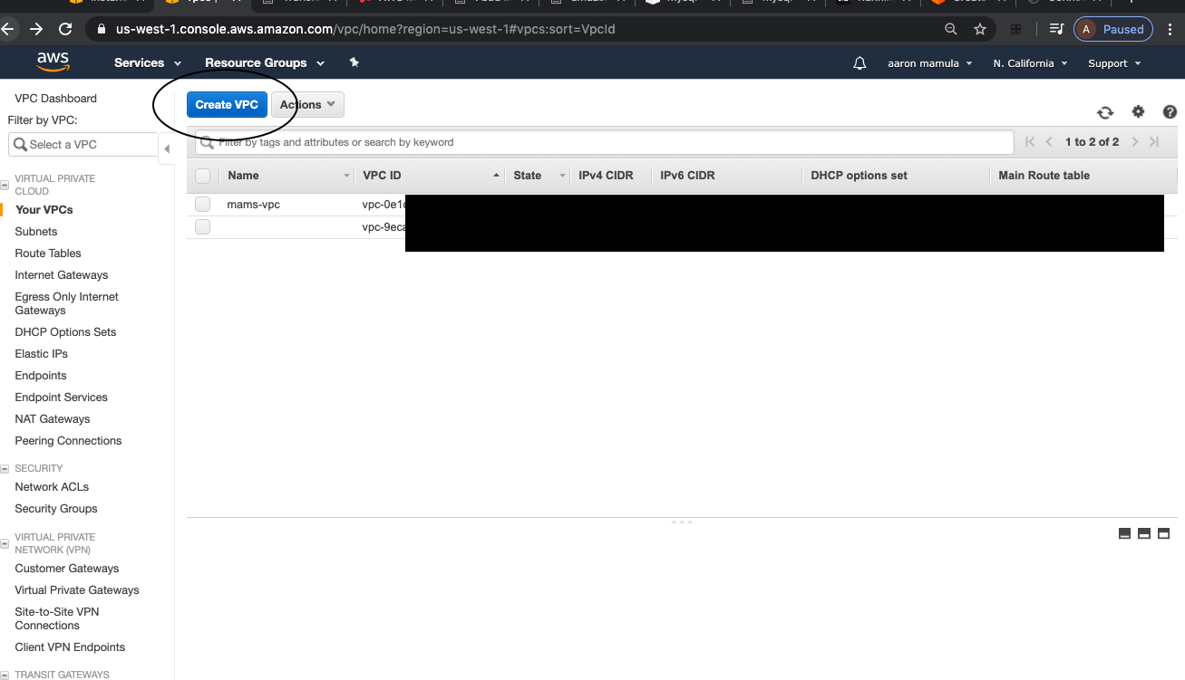The image size is (1185, 680).
Task: Open the Services dropdown menu
Action: [x=148, y=63]
